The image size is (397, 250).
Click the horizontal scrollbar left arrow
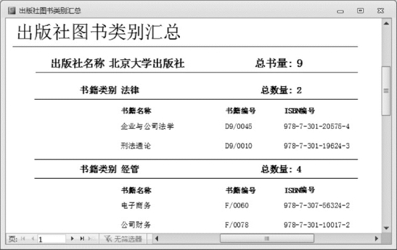157,239
